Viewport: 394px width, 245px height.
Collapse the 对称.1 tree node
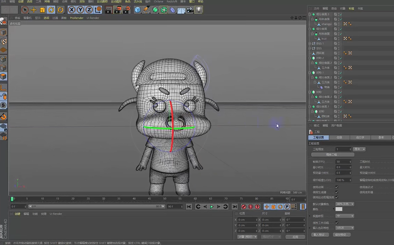click(x=309, y=73)
